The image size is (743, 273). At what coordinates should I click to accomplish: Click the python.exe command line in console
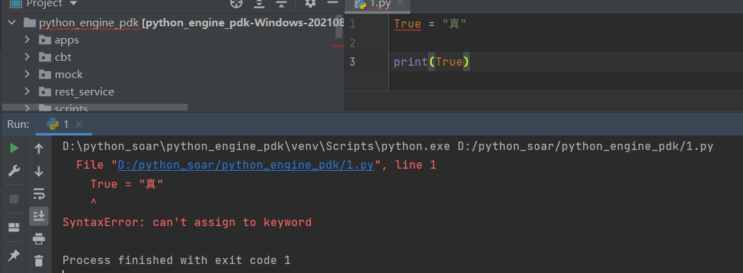pyautogui.click(x=387, y=147)
